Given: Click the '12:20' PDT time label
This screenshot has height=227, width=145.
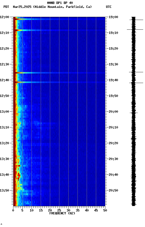Looking at the screenshot, I should tap(4, 49).
